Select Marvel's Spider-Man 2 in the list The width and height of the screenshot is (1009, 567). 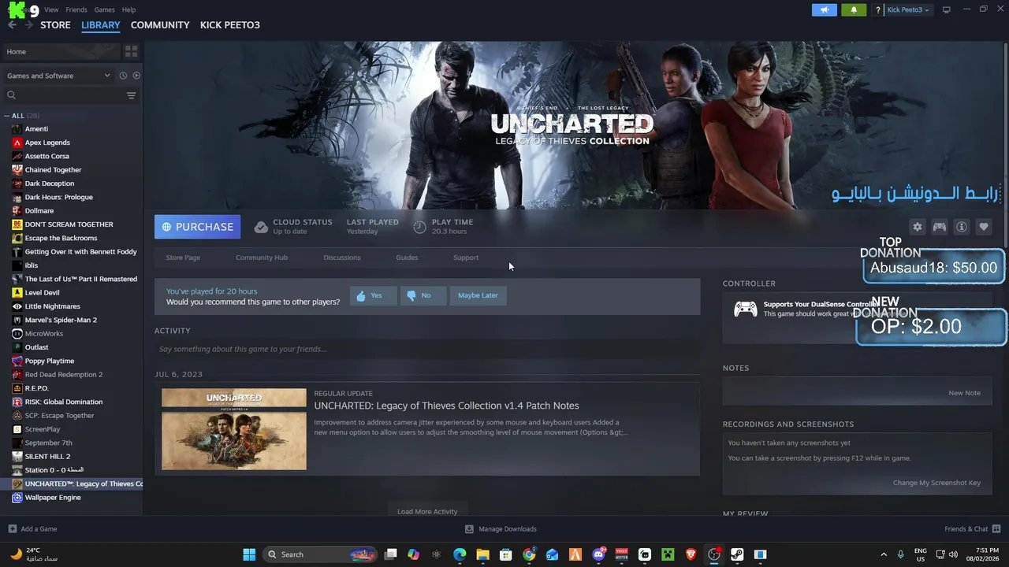pyautogui.click(x=61, y=320)
